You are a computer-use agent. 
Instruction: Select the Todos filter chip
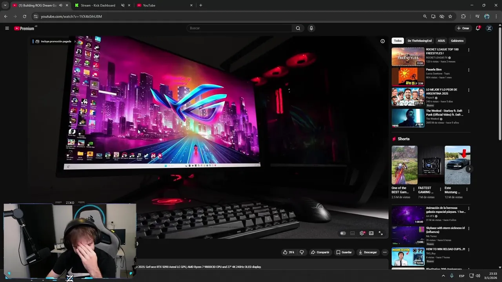[398, 41]
